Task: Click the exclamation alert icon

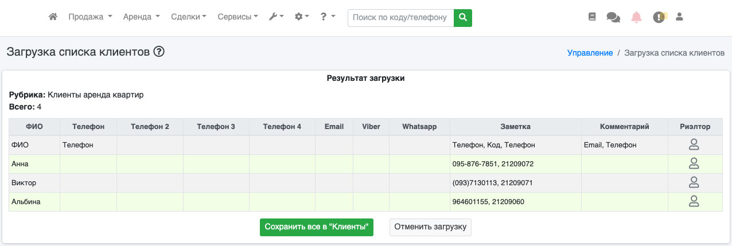Action: coord(659,17)
